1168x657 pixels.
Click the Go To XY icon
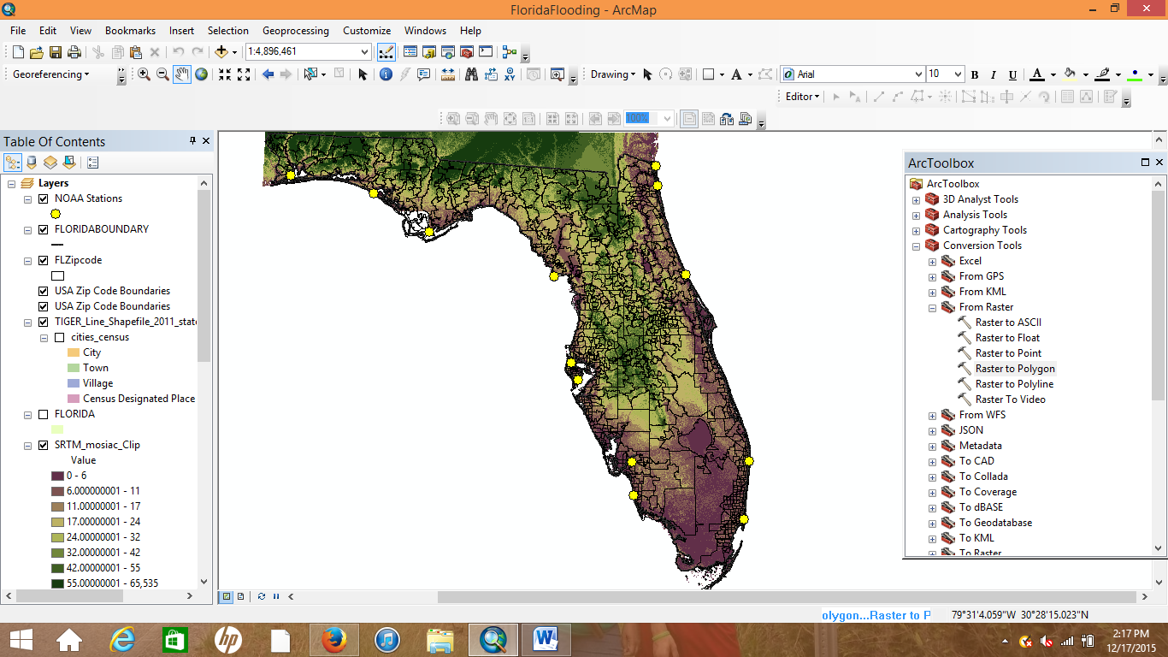click(x=510, y=74)
